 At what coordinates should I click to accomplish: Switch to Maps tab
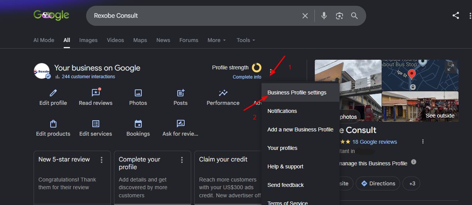click(x=140, y=40)
